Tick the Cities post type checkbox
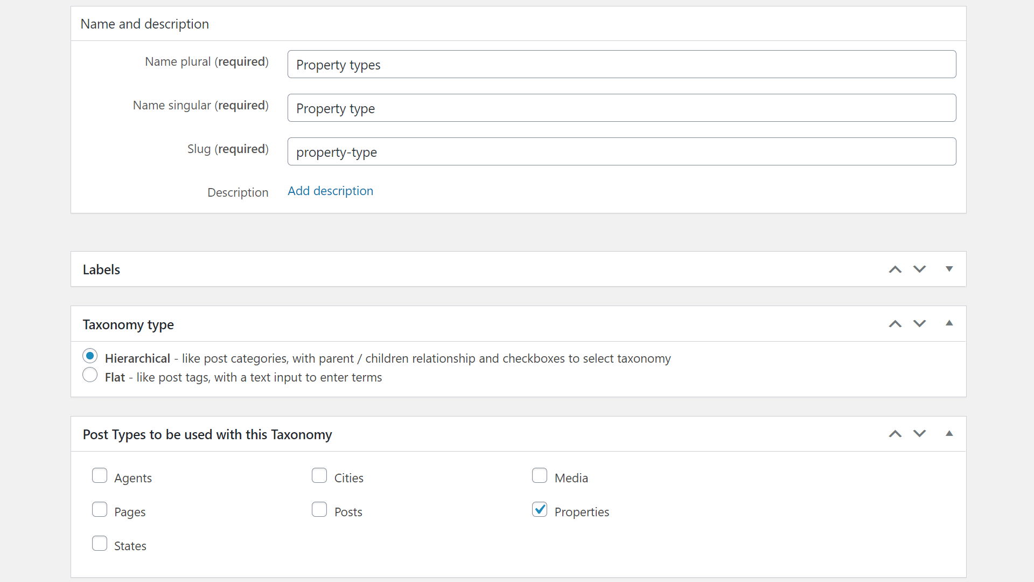 [x=319, y=476]
